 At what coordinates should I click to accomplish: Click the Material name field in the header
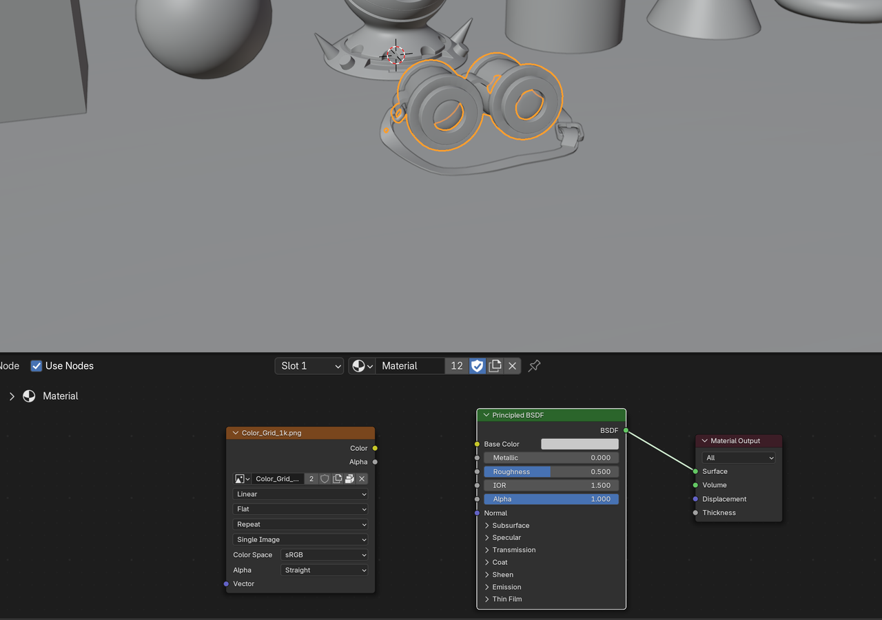tap(410, 366)
